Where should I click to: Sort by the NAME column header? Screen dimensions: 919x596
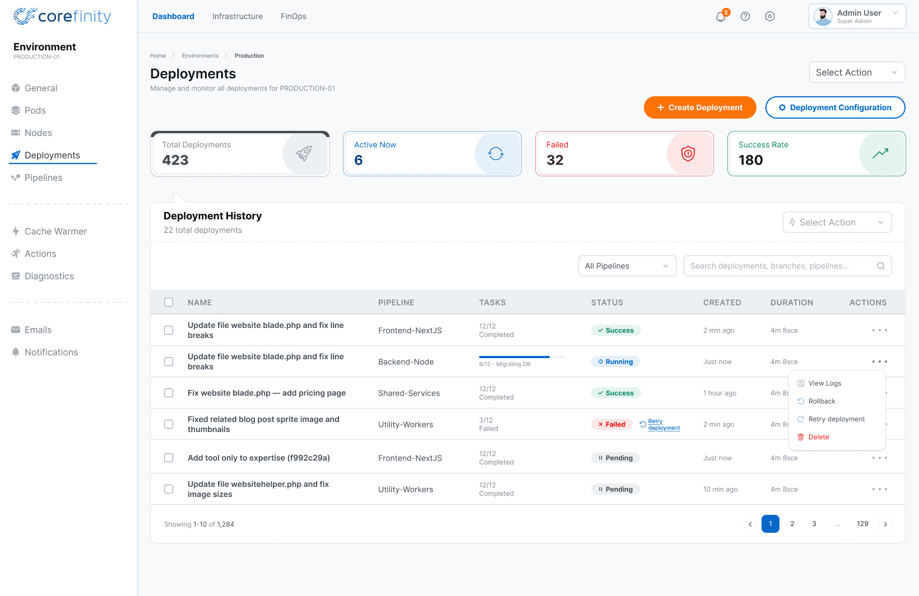199,302
